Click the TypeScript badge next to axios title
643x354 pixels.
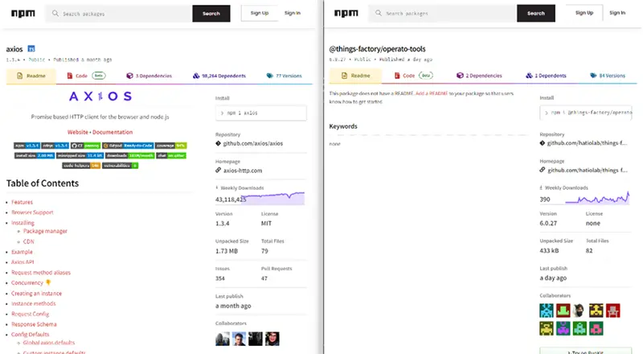(31, 48)
